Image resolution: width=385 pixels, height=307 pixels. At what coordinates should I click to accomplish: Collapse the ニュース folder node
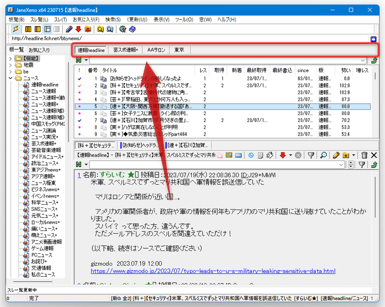point(10,78)
